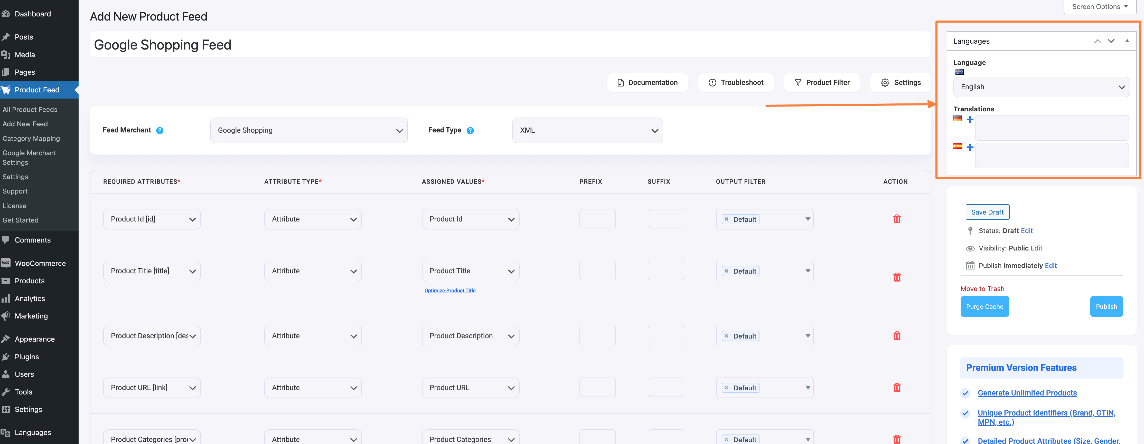
Task: Open Product URL assigned value dropdown
Action: tap(470, 388)
